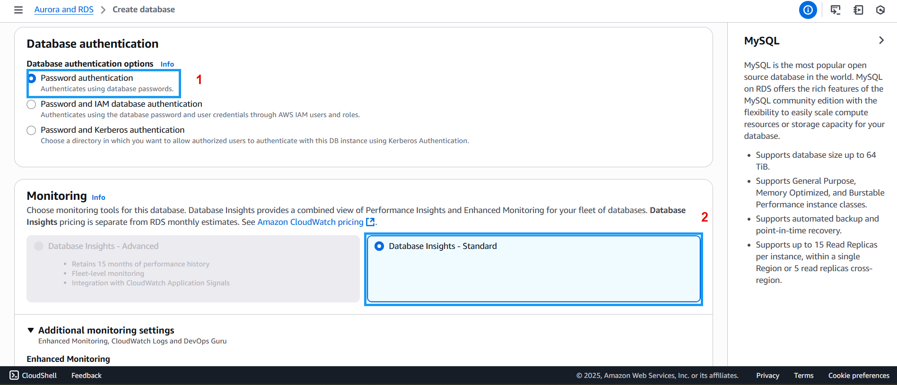Image resolution: width=897 pixels, height=385 pixels.
Task: Open external link icon beside CloudWatch pricing
Action: coord(371,222)
